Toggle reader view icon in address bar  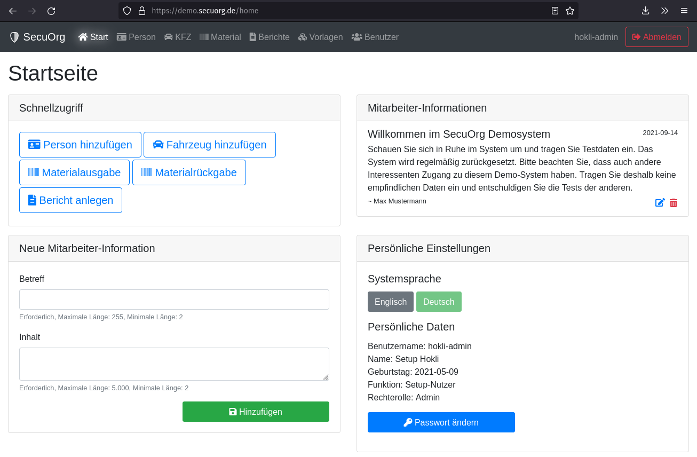coord(555,11)
